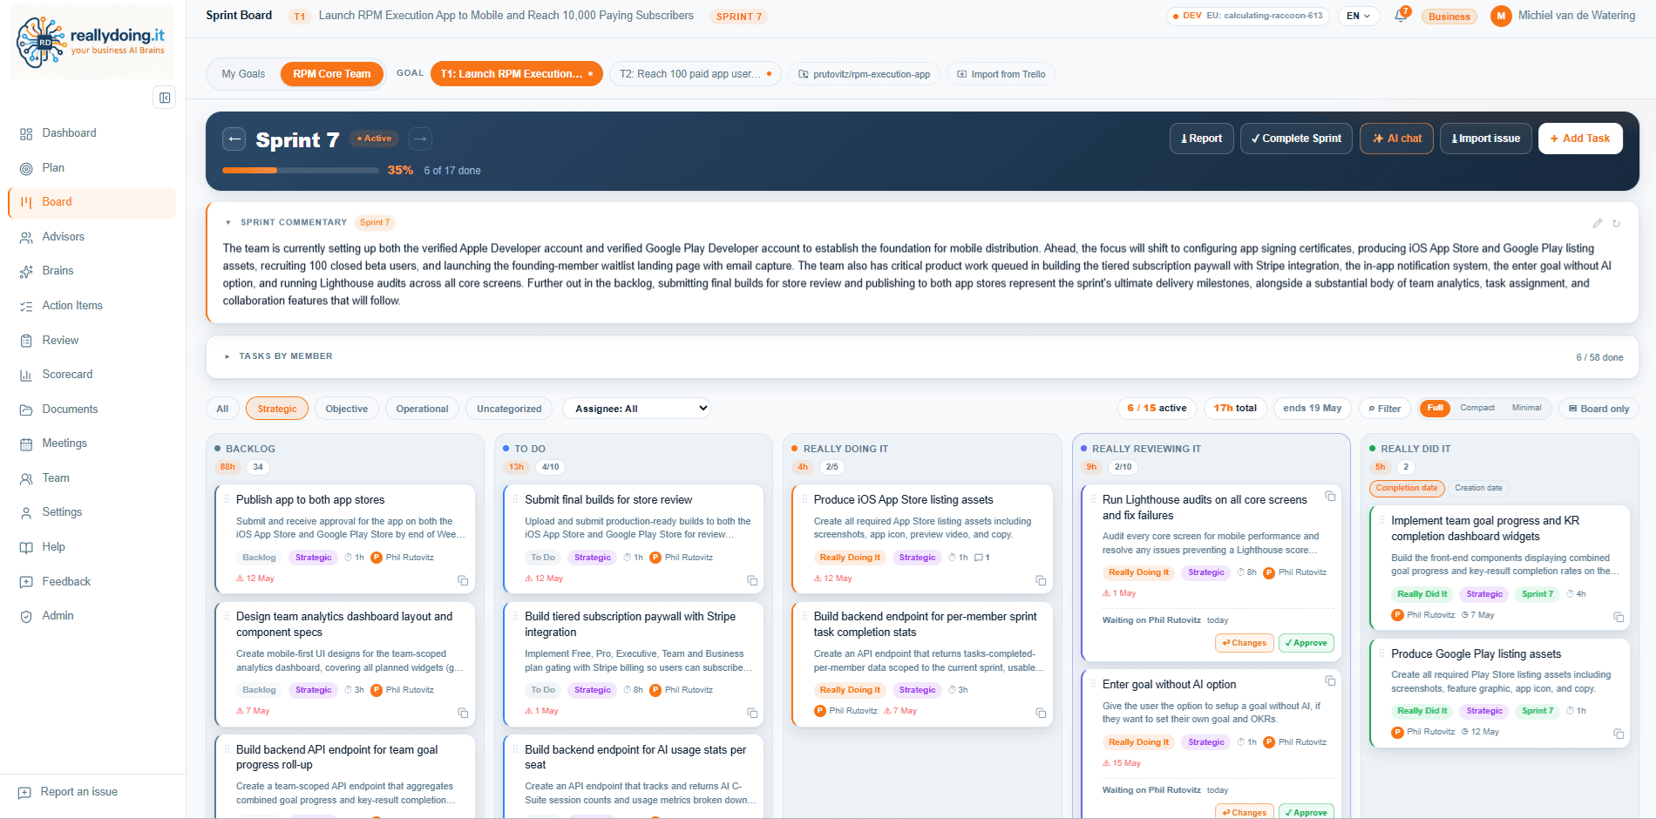This screenshot has width=1656, height=819.
Task: Copy 'Produce iOS App Store listing assets' card
Action: 1041,580
